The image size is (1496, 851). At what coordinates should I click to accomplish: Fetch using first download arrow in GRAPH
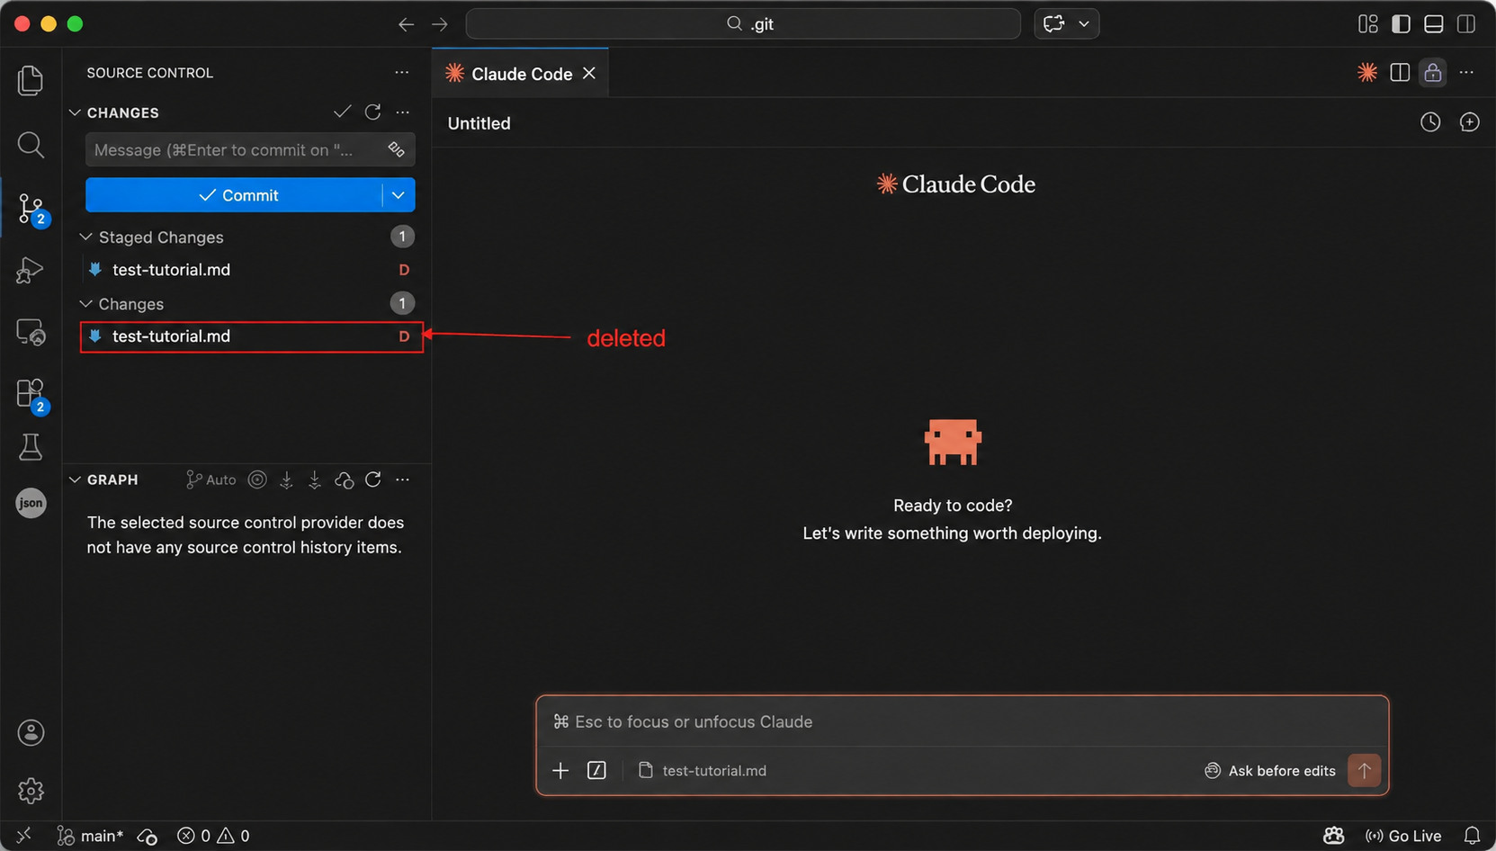286,479
